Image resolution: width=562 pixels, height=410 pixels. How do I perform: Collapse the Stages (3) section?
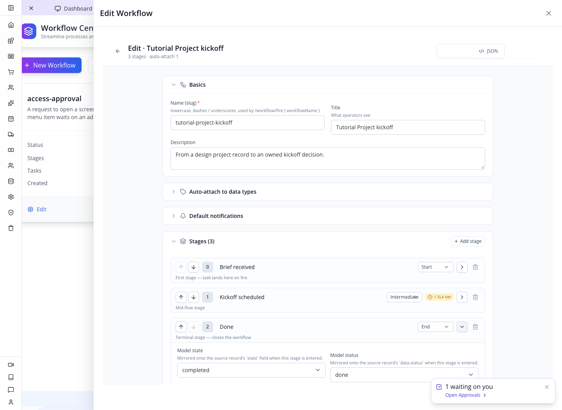pyautogui.click(x=174, y=241)
